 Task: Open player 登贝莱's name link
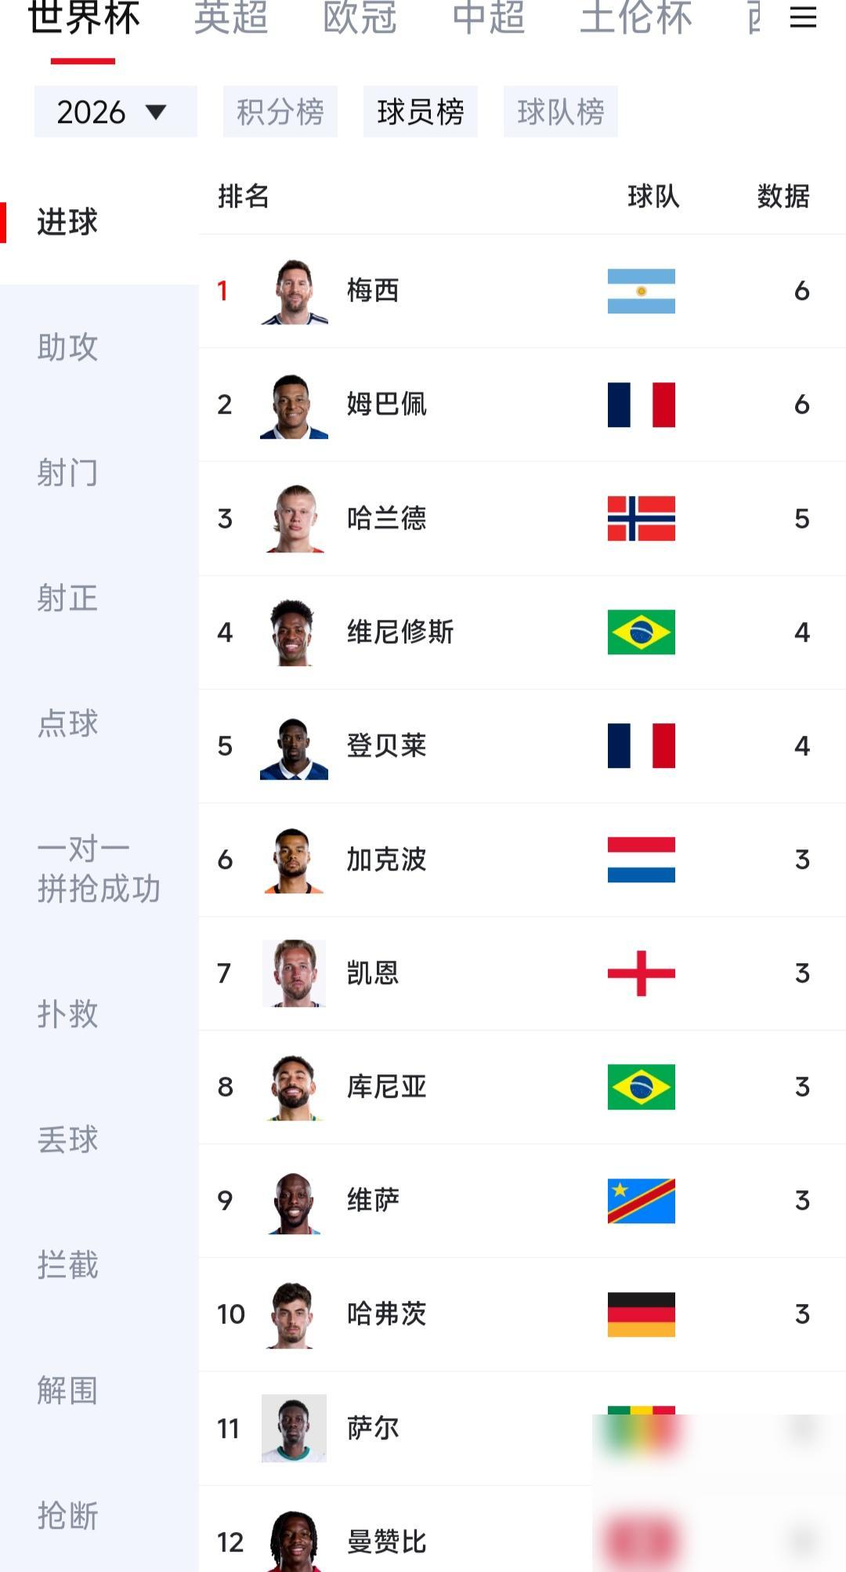click(x=387, y=745)
